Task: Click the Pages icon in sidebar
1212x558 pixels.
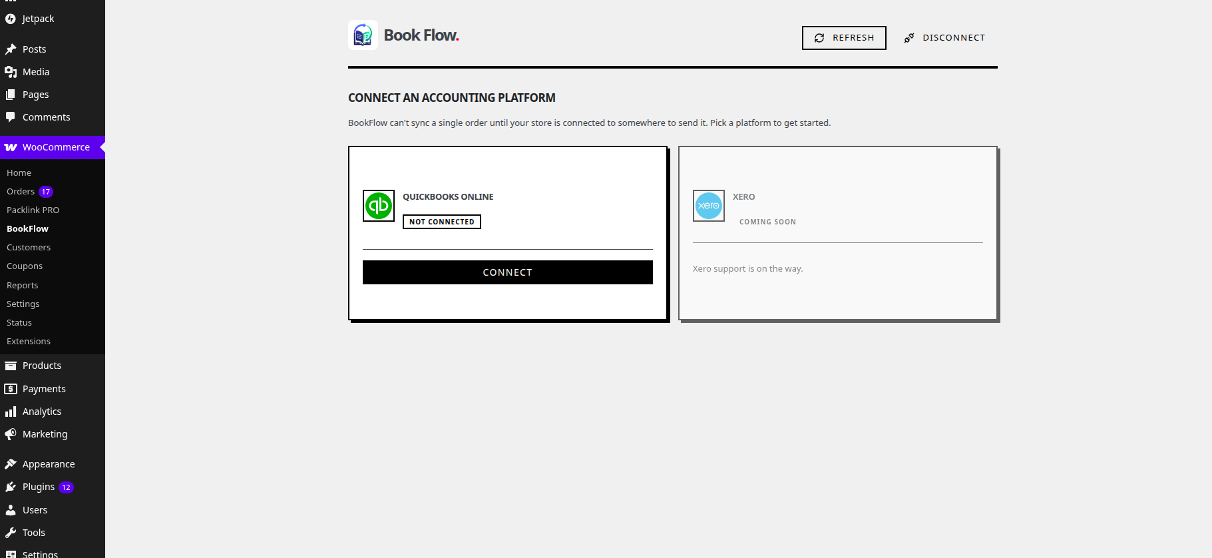Action: (11, 95)
